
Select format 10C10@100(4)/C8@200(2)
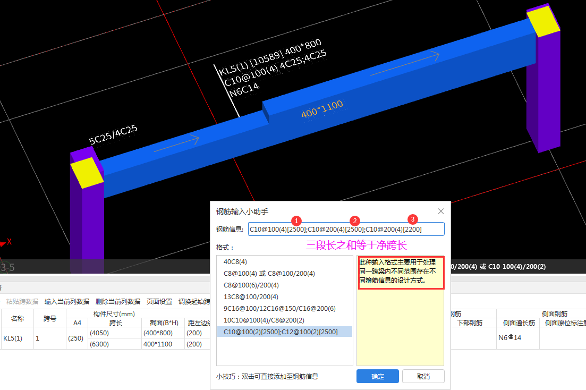coord(284,320)
